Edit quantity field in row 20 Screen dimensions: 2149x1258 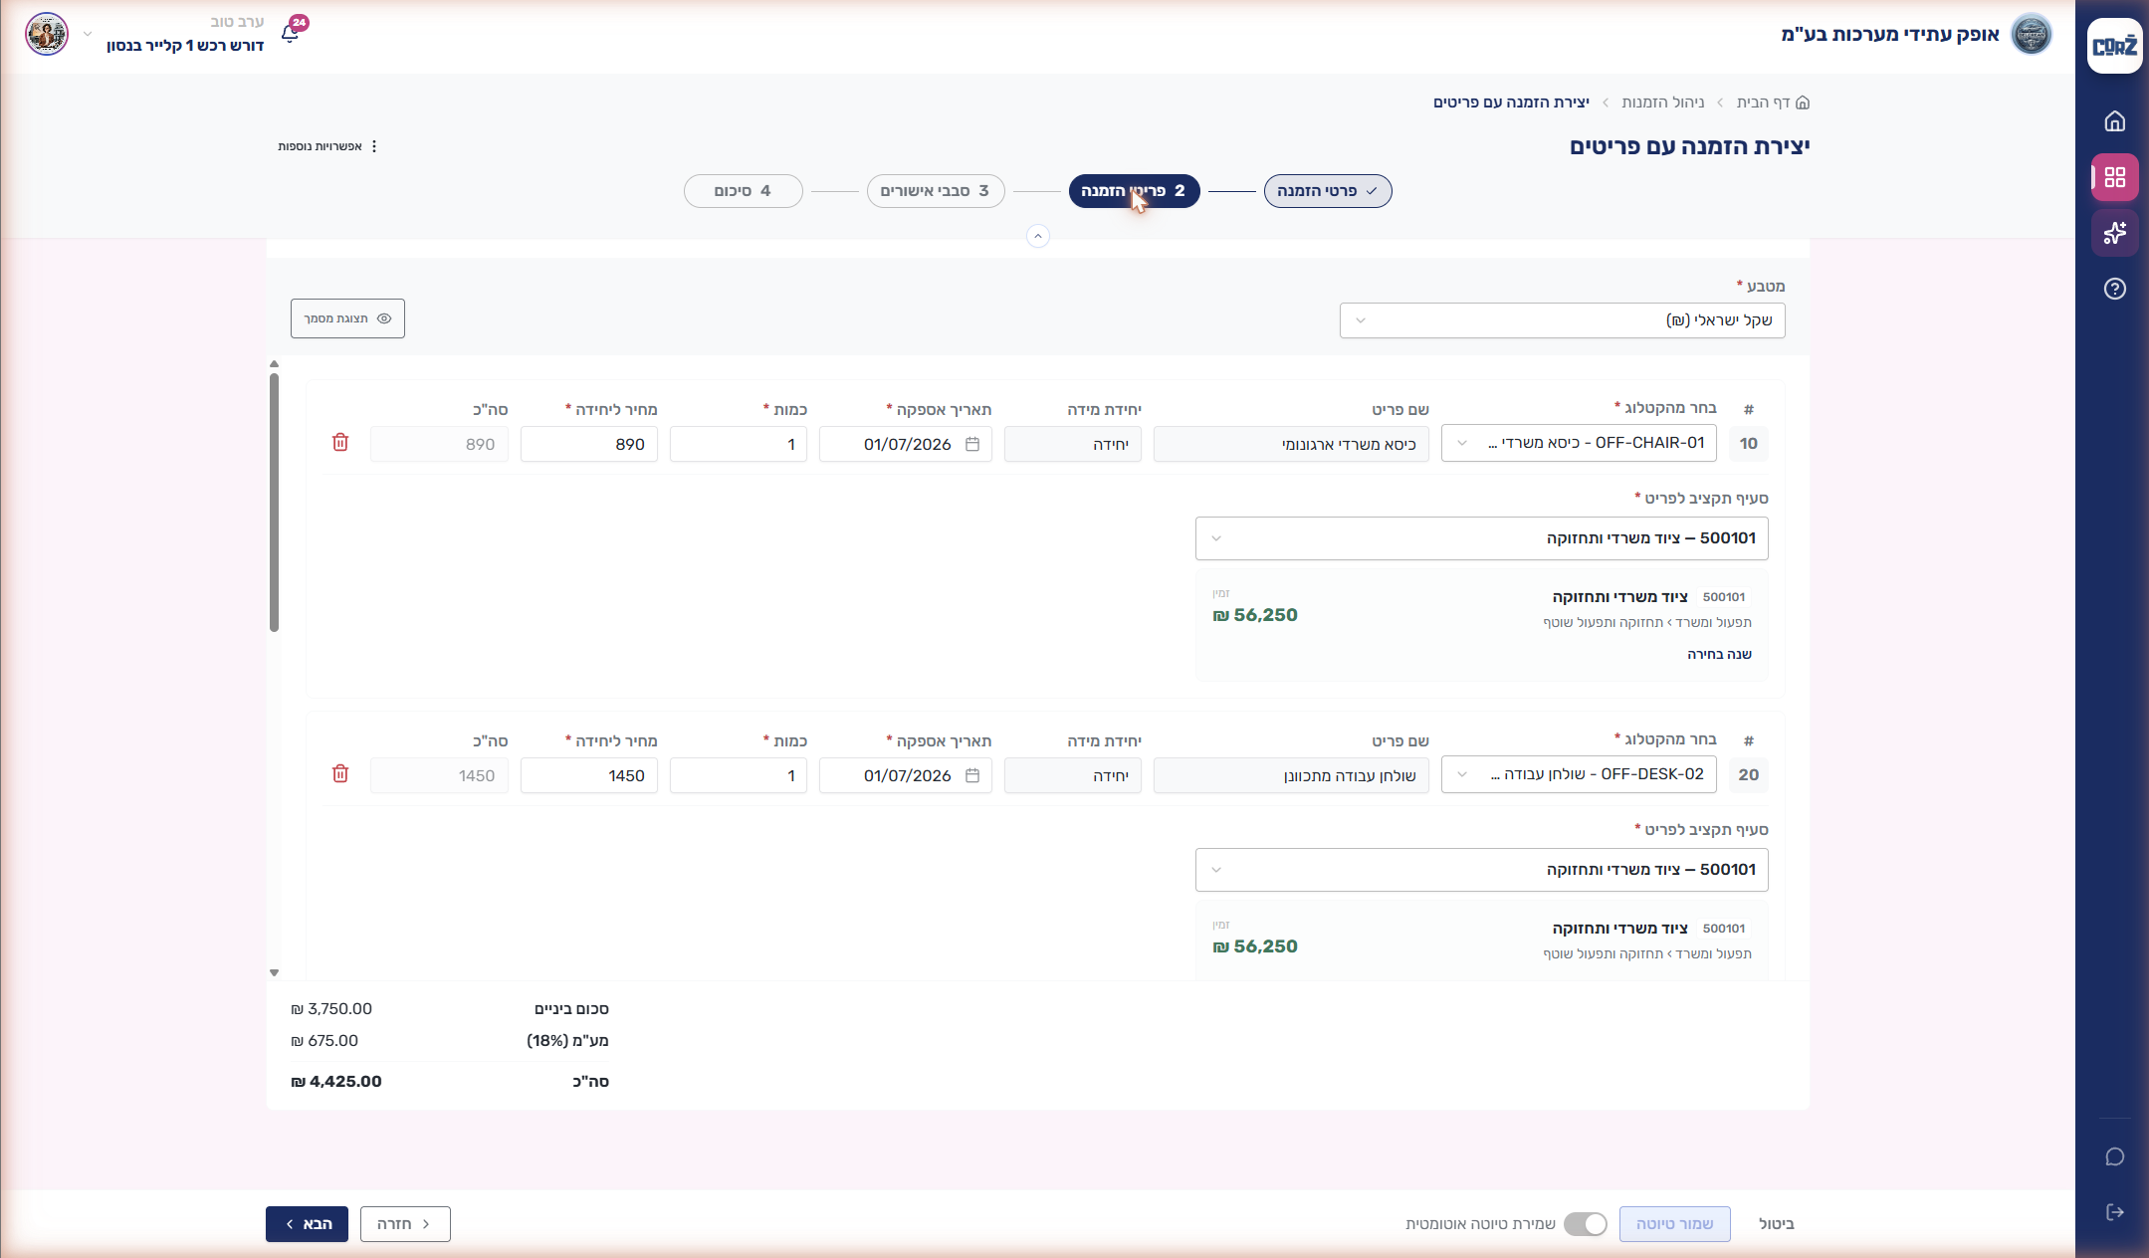coord(739,775)
